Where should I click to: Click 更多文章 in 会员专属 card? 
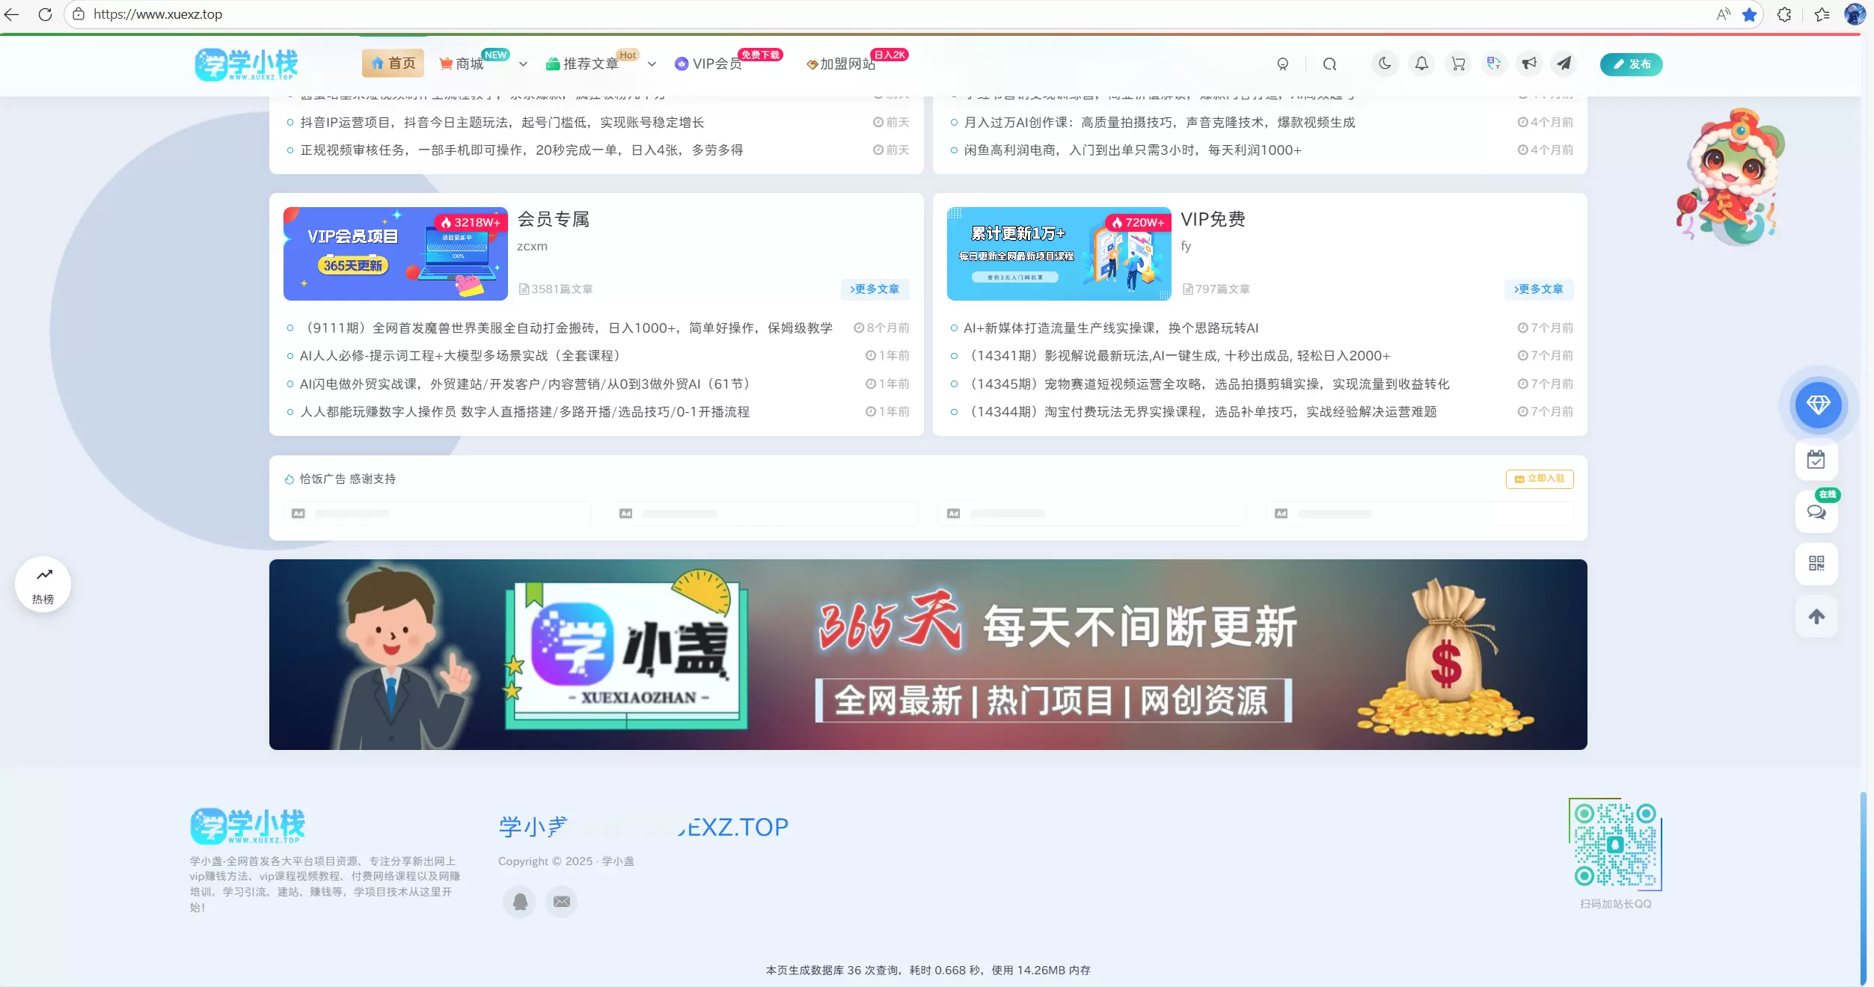pos(875,289)
